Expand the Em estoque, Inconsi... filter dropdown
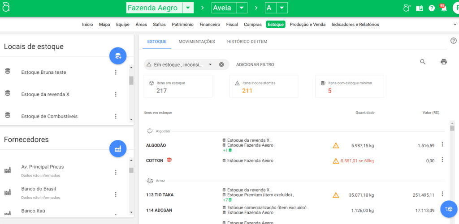This screenshot has width=459, height=224. tap(210, 64)
